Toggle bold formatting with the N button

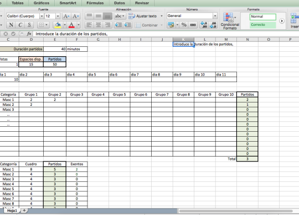pos(11,25)
